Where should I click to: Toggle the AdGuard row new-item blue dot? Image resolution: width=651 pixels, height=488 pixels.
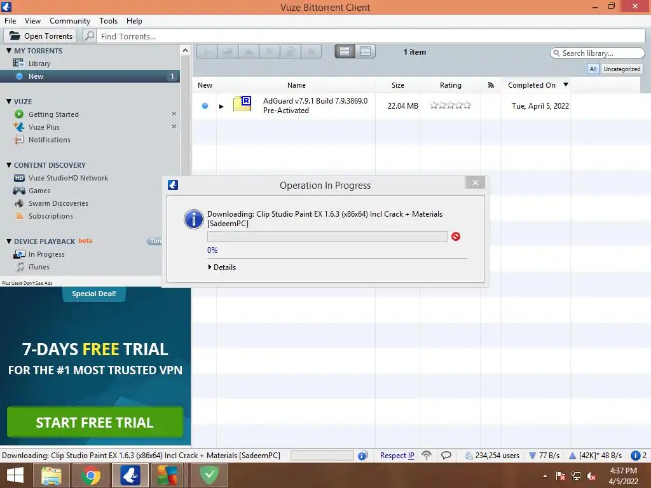tap(205, 106)
